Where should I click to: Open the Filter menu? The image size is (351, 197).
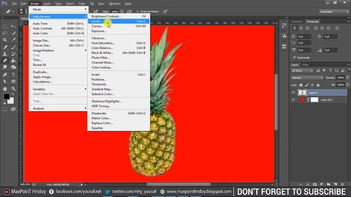point(82,4)
